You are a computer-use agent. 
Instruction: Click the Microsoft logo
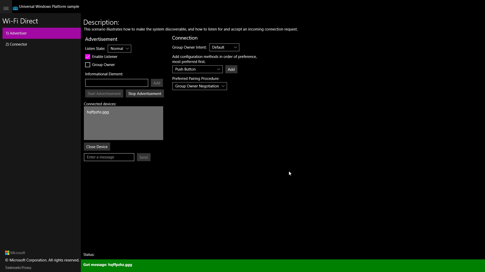[x=15, y=253]
